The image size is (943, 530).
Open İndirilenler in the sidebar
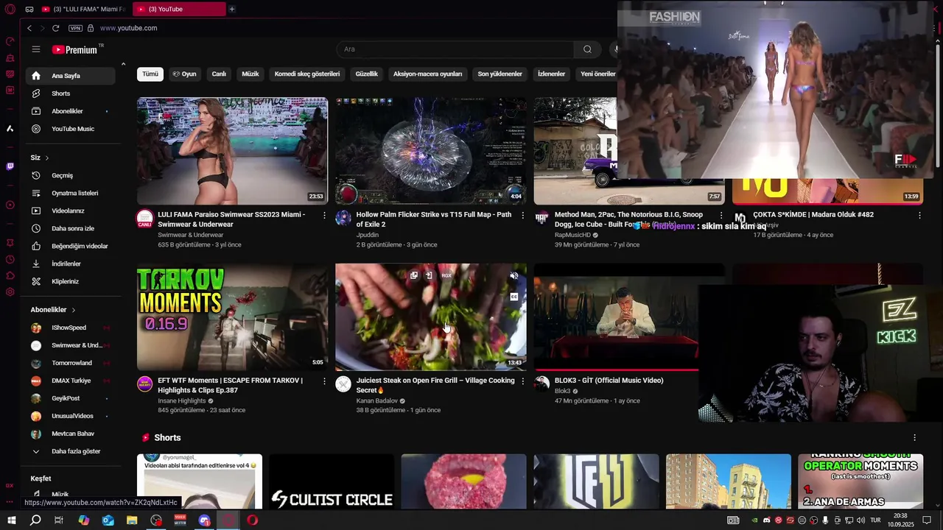pyautogui.click(x=70, y=264)
